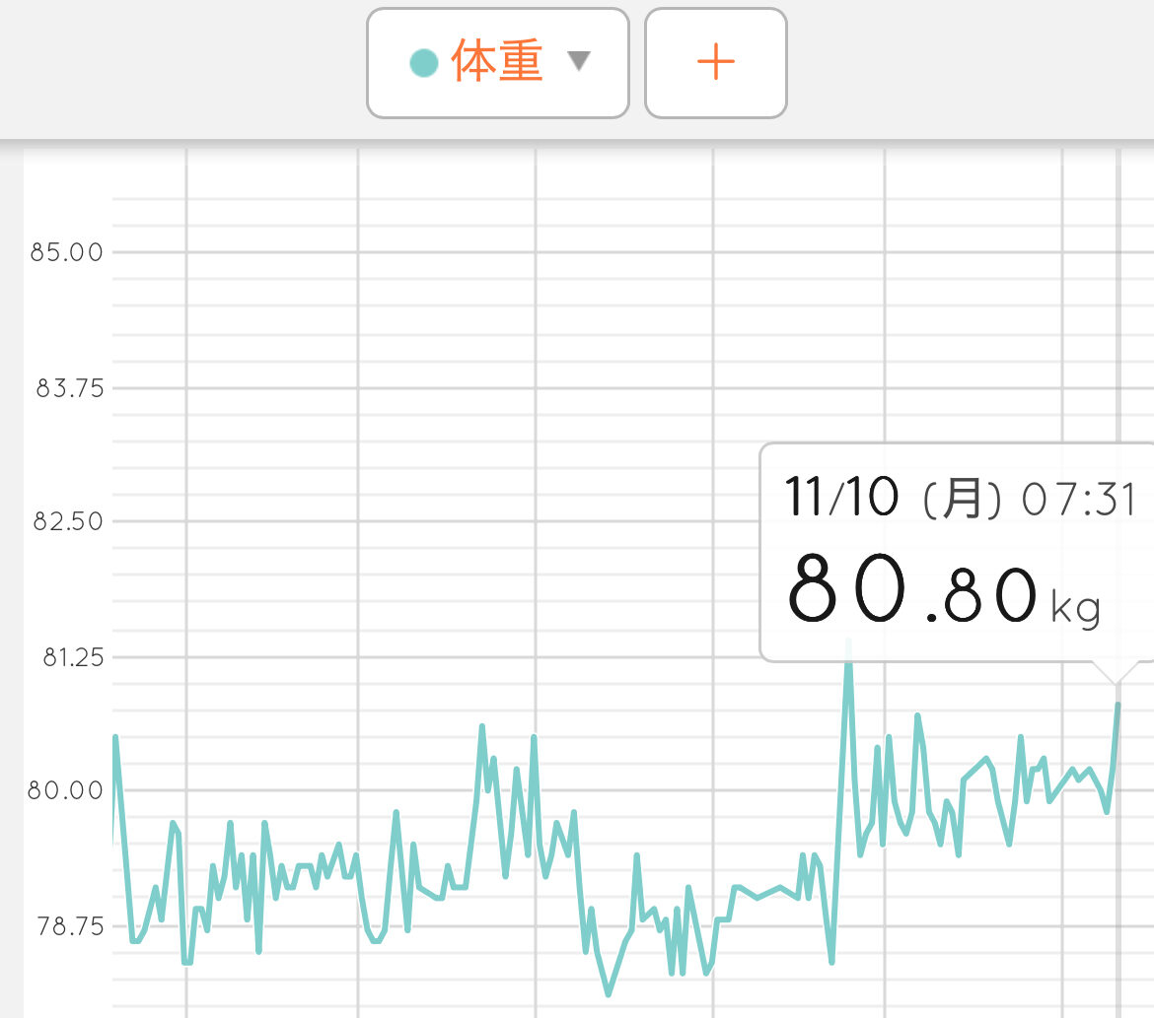Click the 80.00 y-axis label

tap(67, 791)
